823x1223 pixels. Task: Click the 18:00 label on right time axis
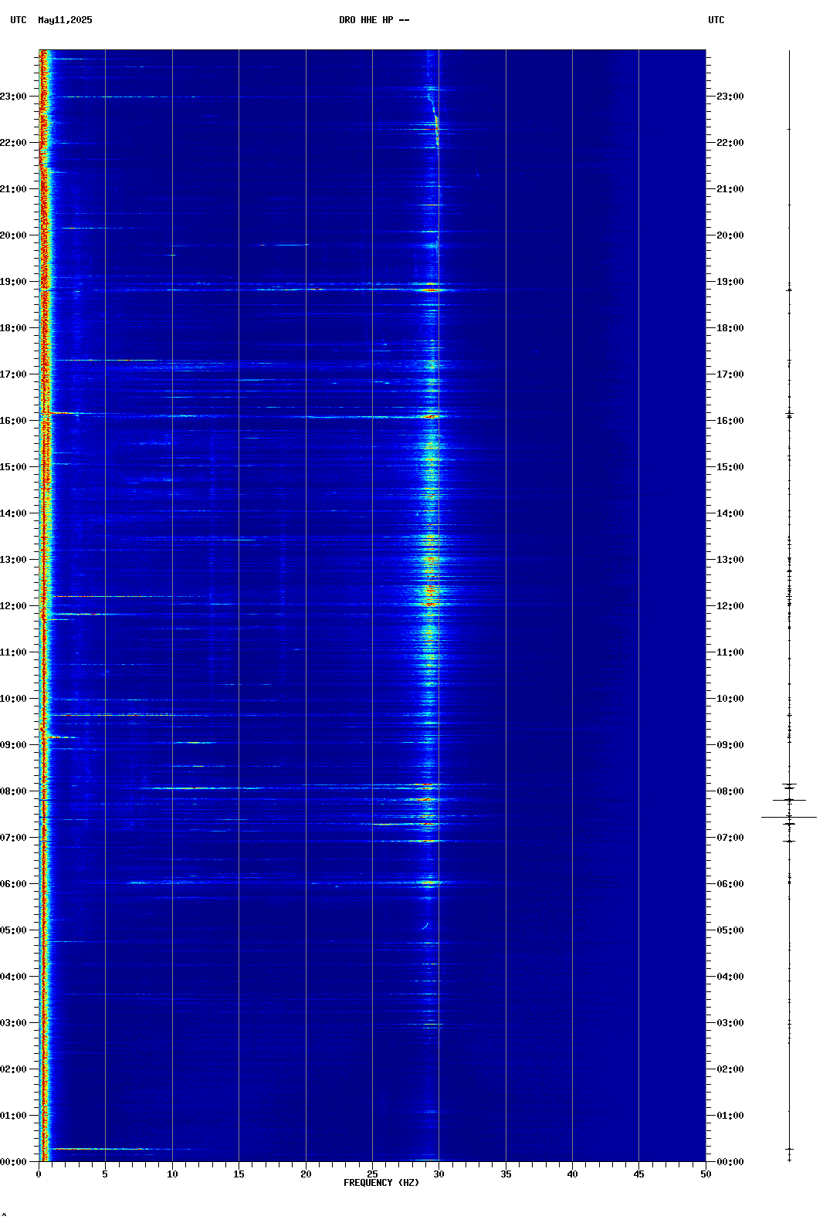(730, 328)
